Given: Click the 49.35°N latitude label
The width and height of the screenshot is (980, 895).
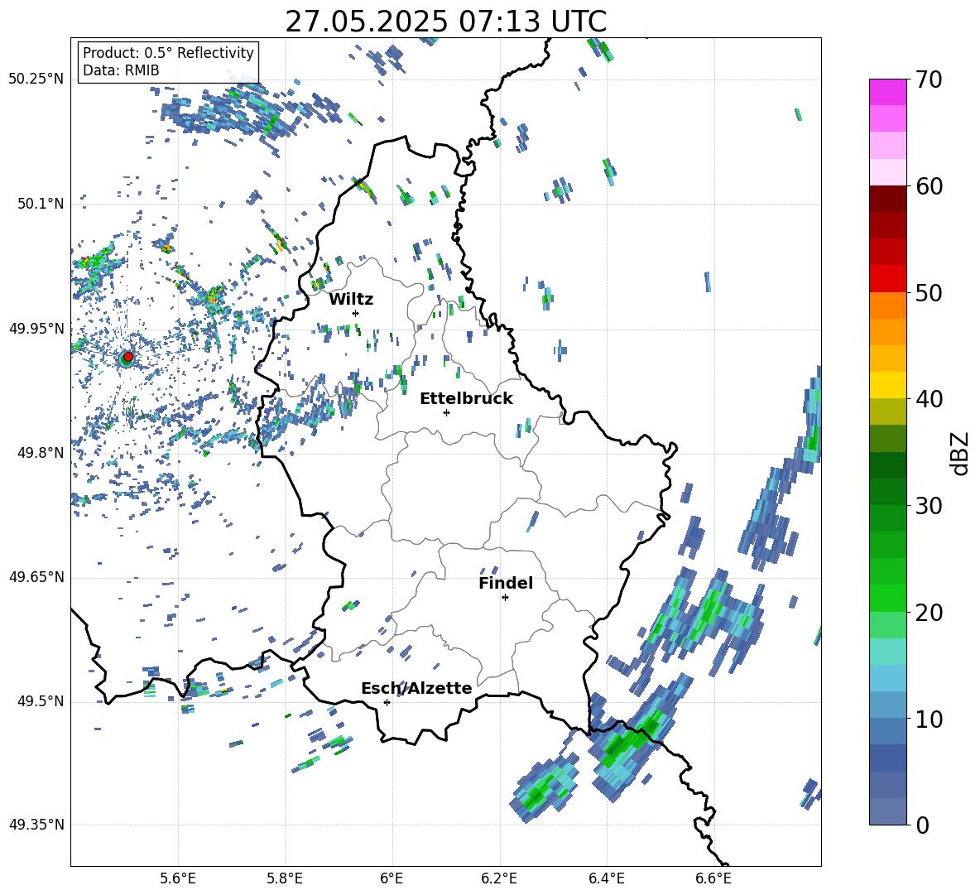Looking at the screenshot, I should click(36, 825).
